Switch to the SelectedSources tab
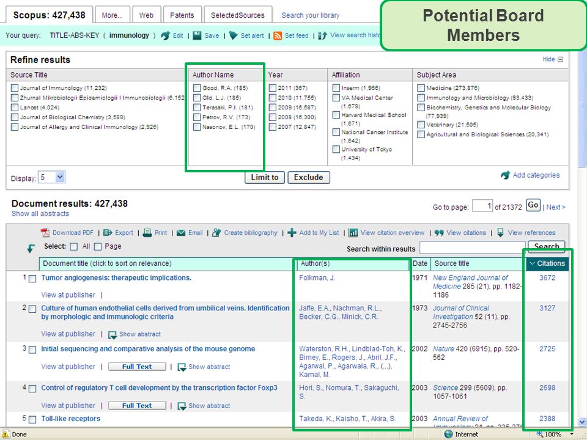This screenshot has height=440, width=587. coord(238,15)
